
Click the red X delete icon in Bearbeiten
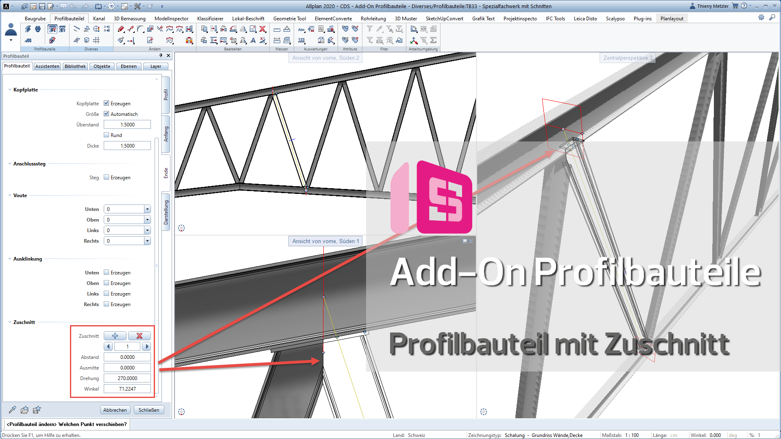click(263, 29)
